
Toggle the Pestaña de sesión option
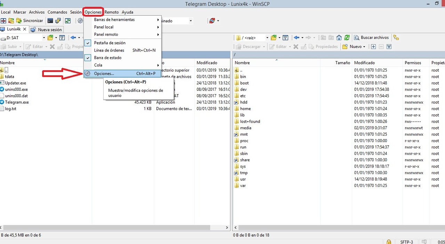pyautogui.click(x=122, y=43)
